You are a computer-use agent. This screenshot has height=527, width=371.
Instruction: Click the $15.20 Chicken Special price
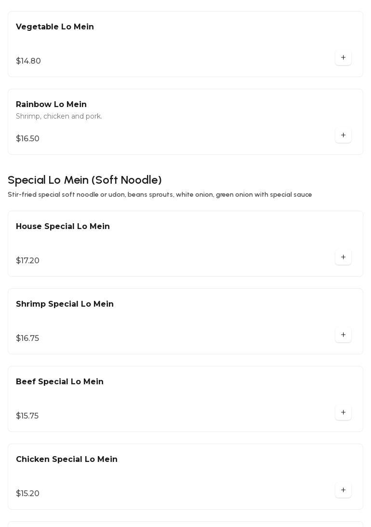click(28, 494)
